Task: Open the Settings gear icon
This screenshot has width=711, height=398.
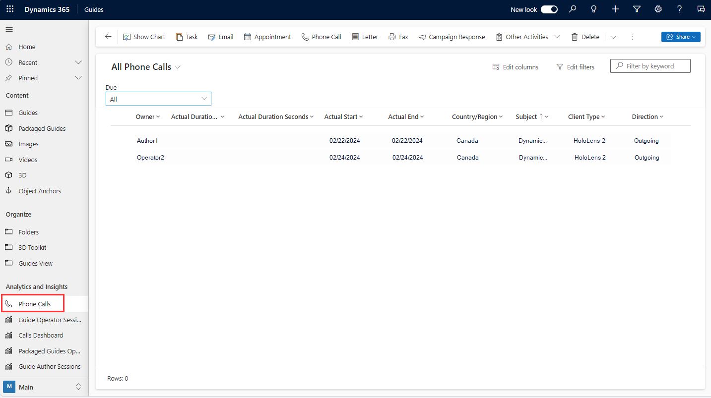Action: pyautogui.click(x=658, y=9)
